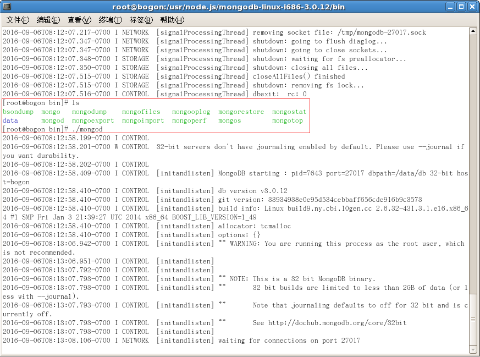Click the green bsondump file name
480x357 pixels.
pyautogui.click(x=18, y=112)
